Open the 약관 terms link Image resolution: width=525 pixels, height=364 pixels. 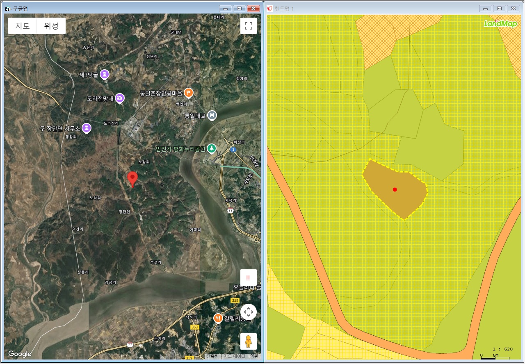[x=254, y=356]
